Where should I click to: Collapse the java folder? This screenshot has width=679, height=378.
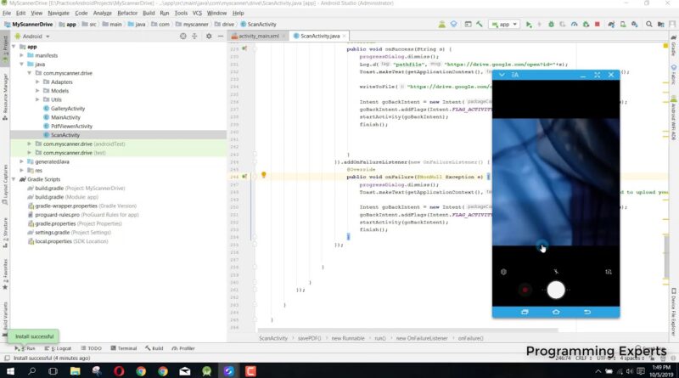22,65
